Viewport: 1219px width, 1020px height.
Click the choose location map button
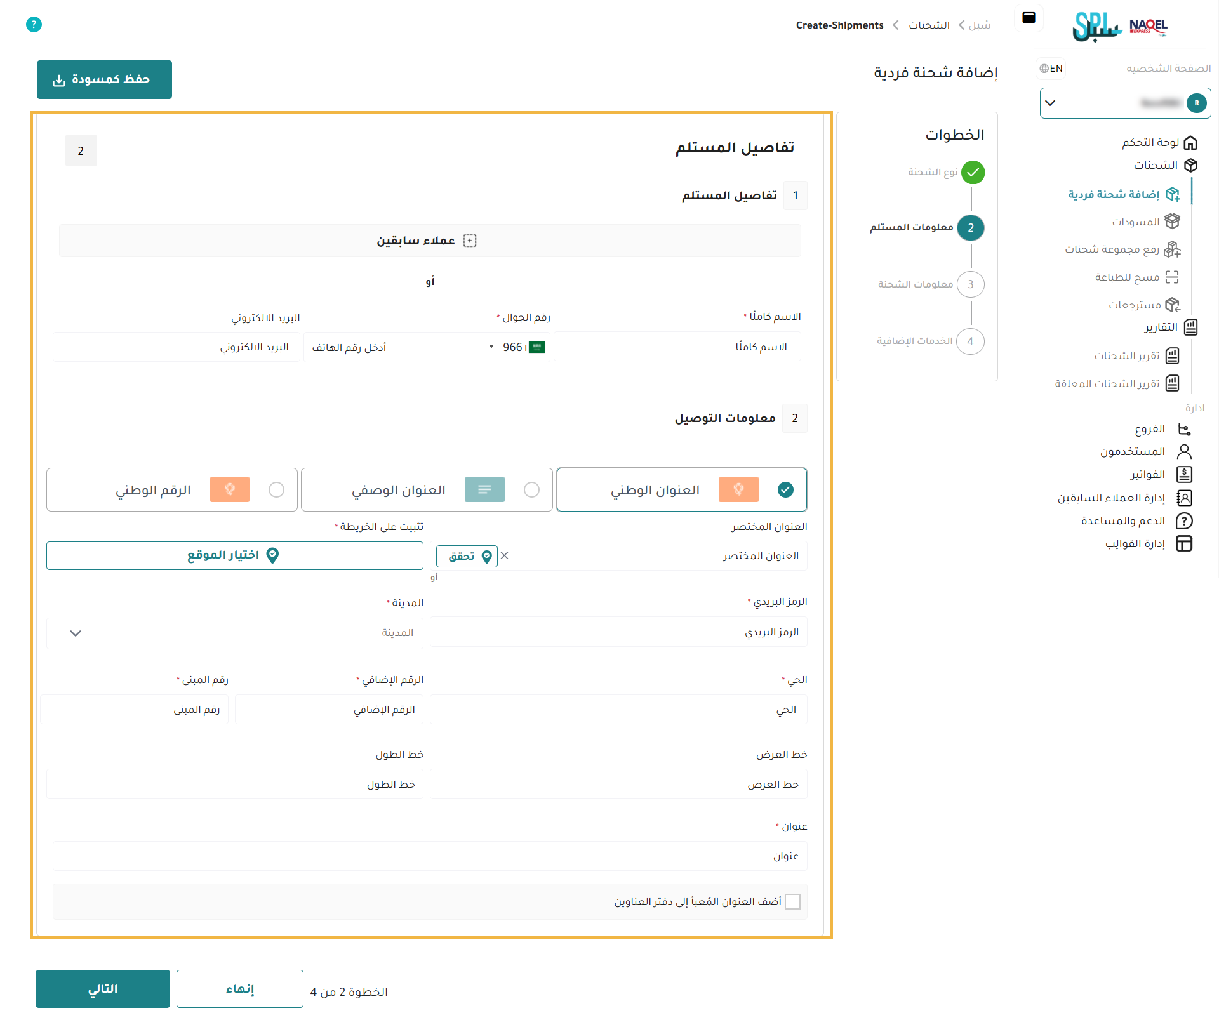(234, 555)
